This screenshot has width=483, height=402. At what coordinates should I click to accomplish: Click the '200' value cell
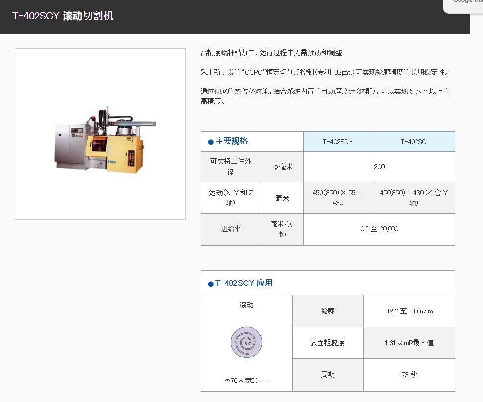[379, 167]
